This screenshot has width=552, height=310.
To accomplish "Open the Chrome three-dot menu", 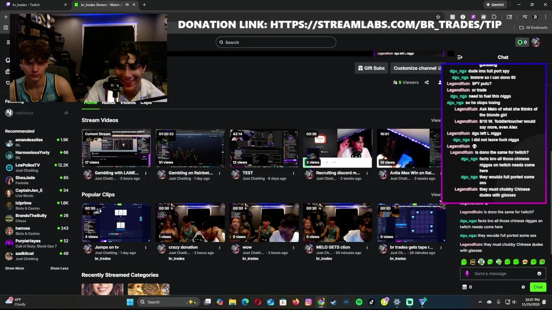I will coord(546,17).
